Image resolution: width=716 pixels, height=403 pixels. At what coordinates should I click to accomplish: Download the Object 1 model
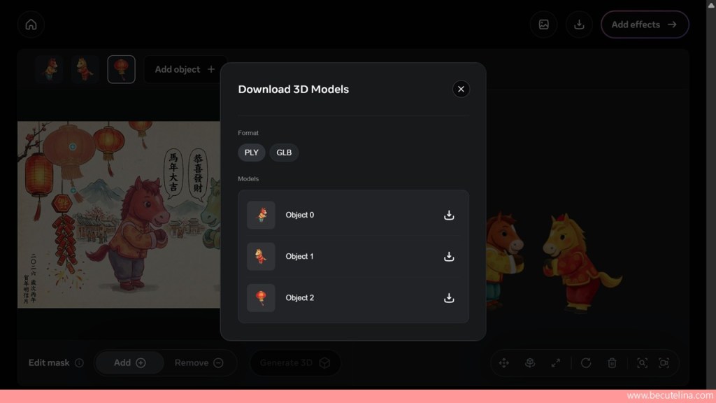click(449, 256)
